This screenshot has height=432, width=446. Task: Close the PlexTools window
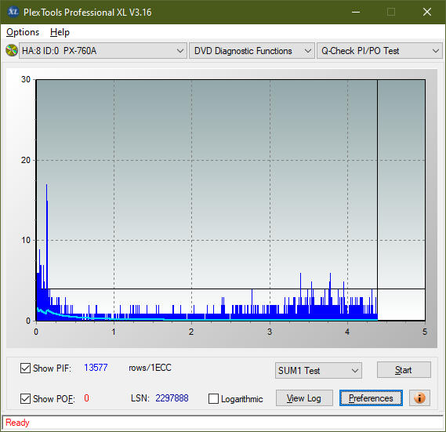pyautogui.click(x=427, y=12)
